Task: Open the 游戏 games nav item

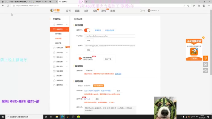Action: (x=104, y=11)
